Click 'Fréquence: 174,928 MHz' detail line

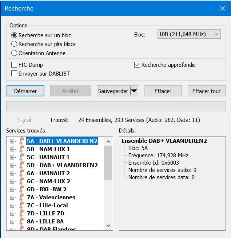coord(158,156)
